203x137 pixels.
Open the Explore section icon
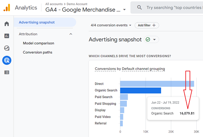7,48
